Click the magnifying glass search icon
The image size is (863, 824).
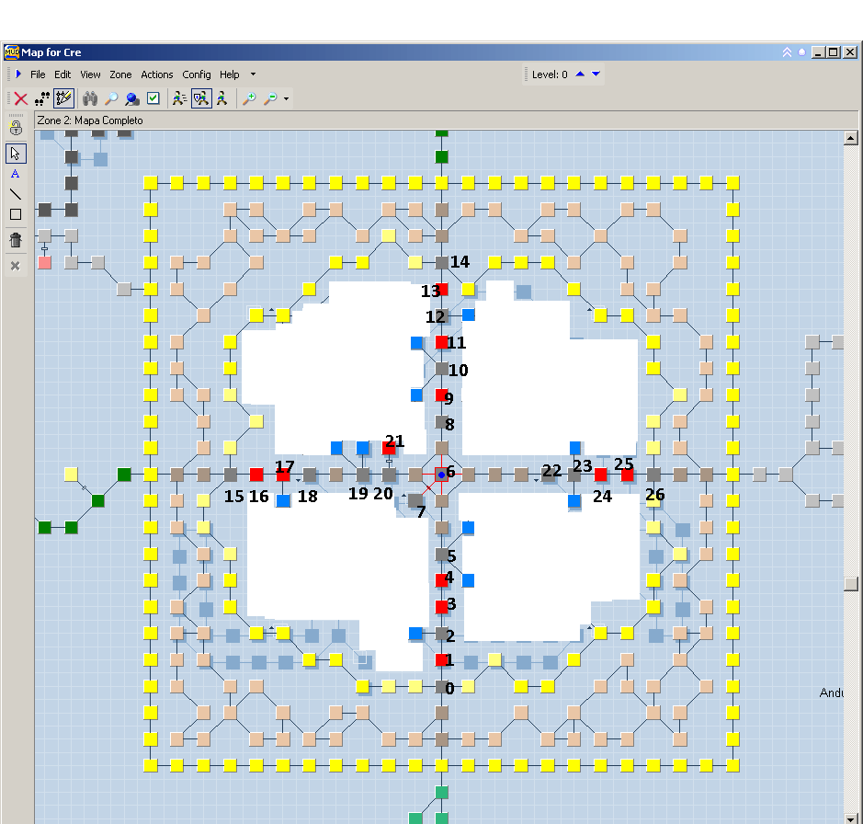point(111,98)
